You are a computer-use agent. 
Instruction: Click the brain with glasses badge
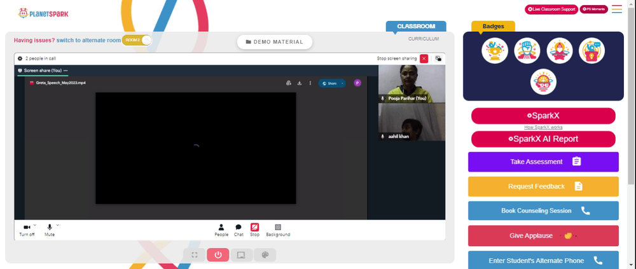coord(544,82)
